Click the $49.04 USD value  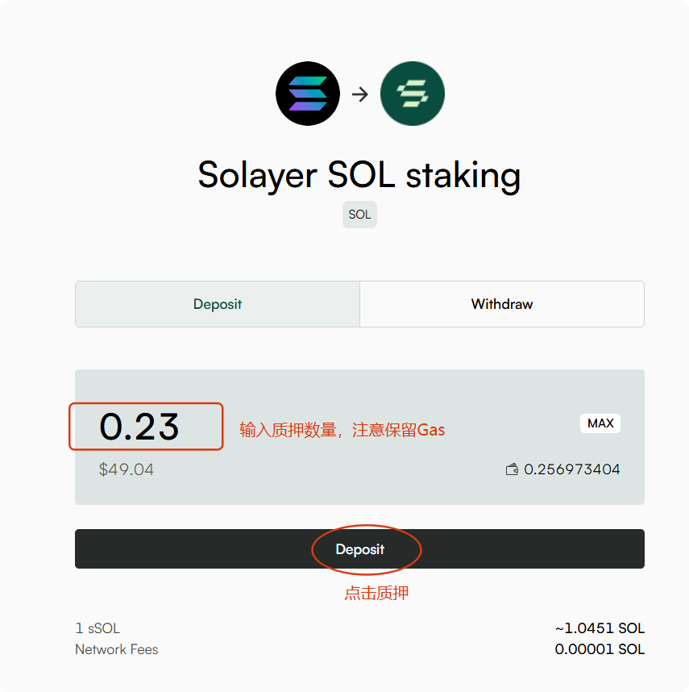click(x=127, y=469)
